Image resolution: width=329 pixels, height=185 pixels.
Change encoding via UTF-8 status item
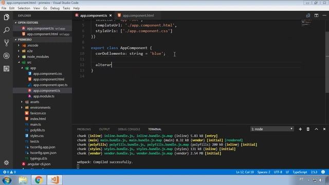point(278,172)
